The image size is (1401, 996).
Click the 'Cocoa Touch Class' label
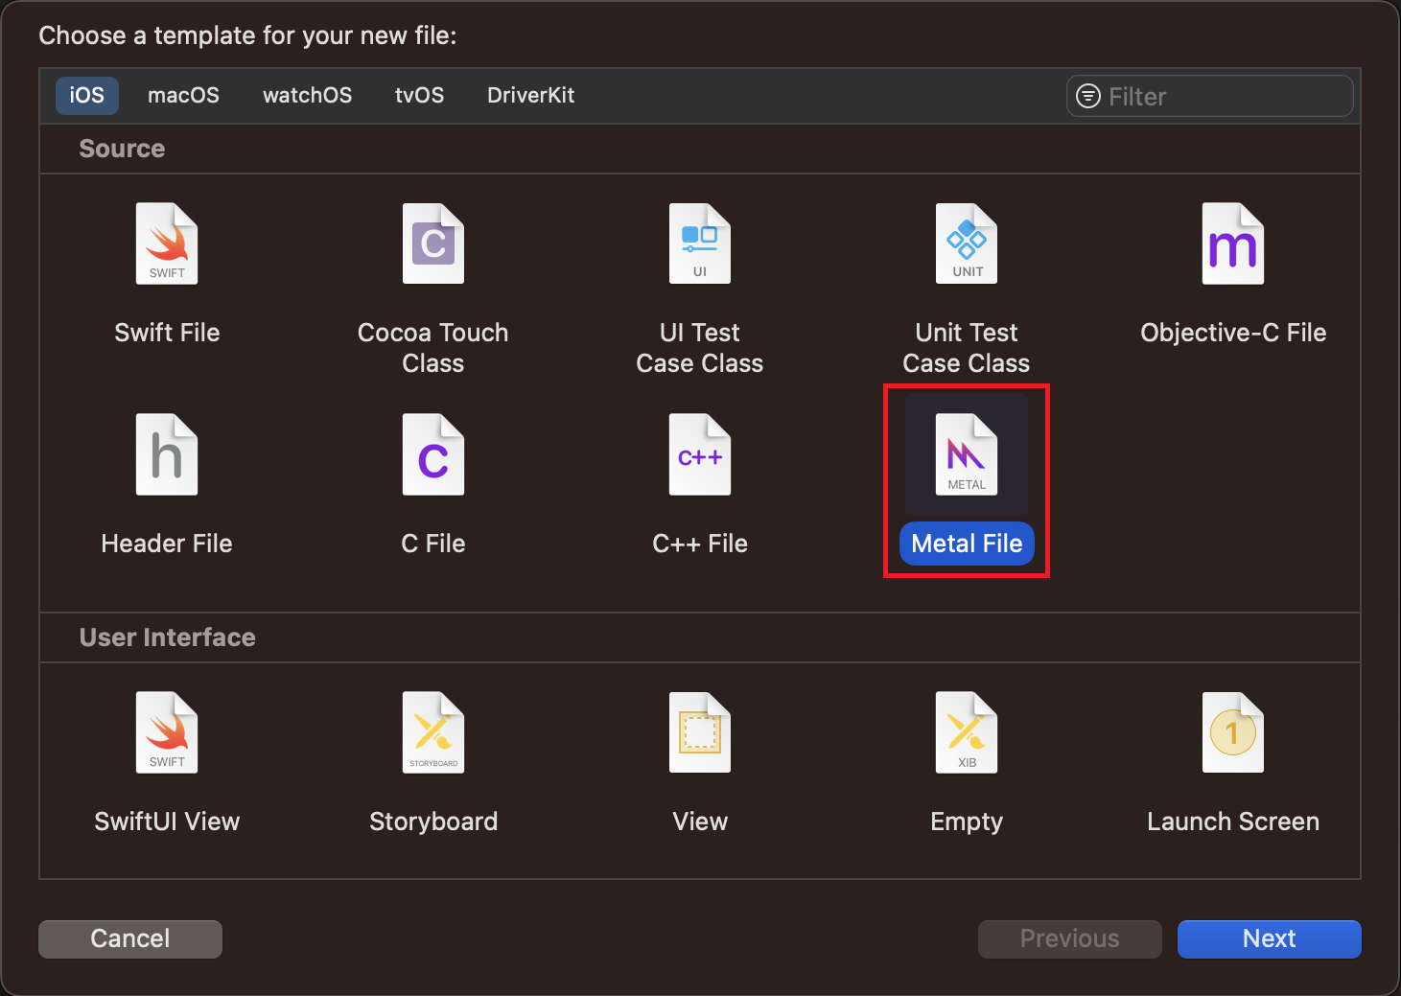click(433, 348)
